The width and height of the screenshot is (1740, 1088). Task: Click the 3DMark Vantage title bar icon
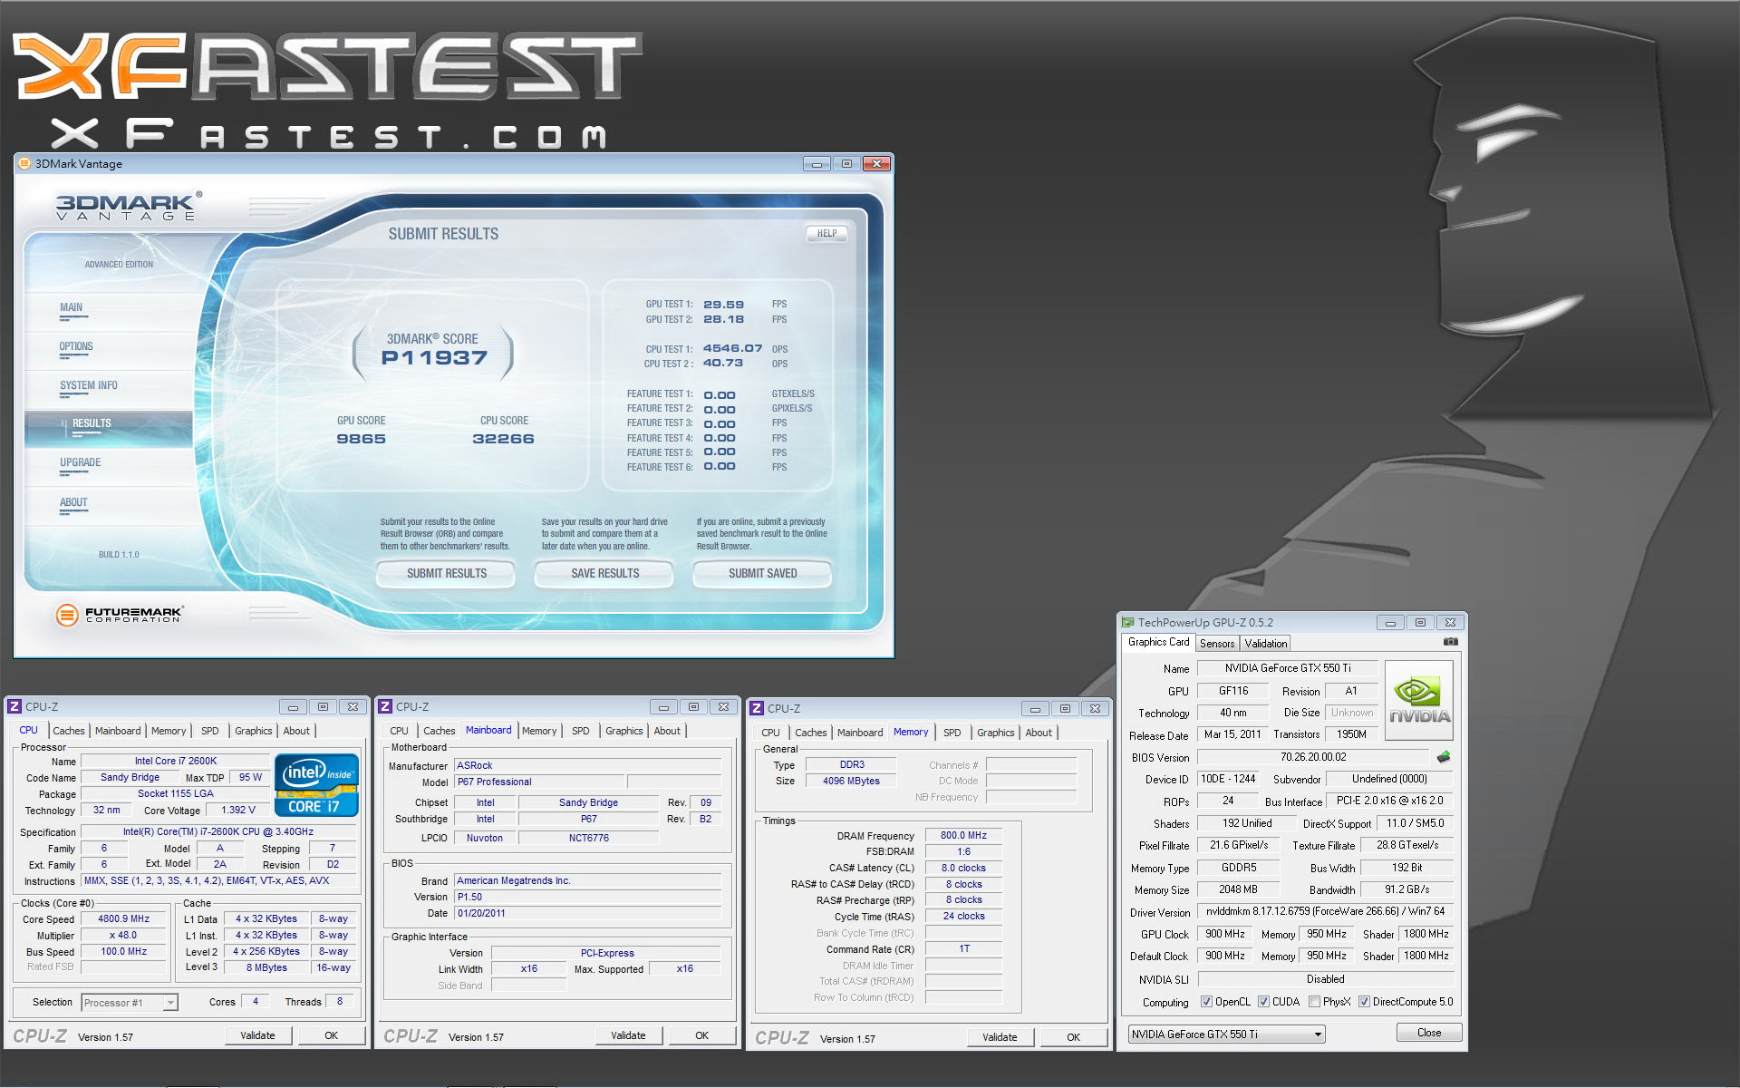[x=24, y=164]
